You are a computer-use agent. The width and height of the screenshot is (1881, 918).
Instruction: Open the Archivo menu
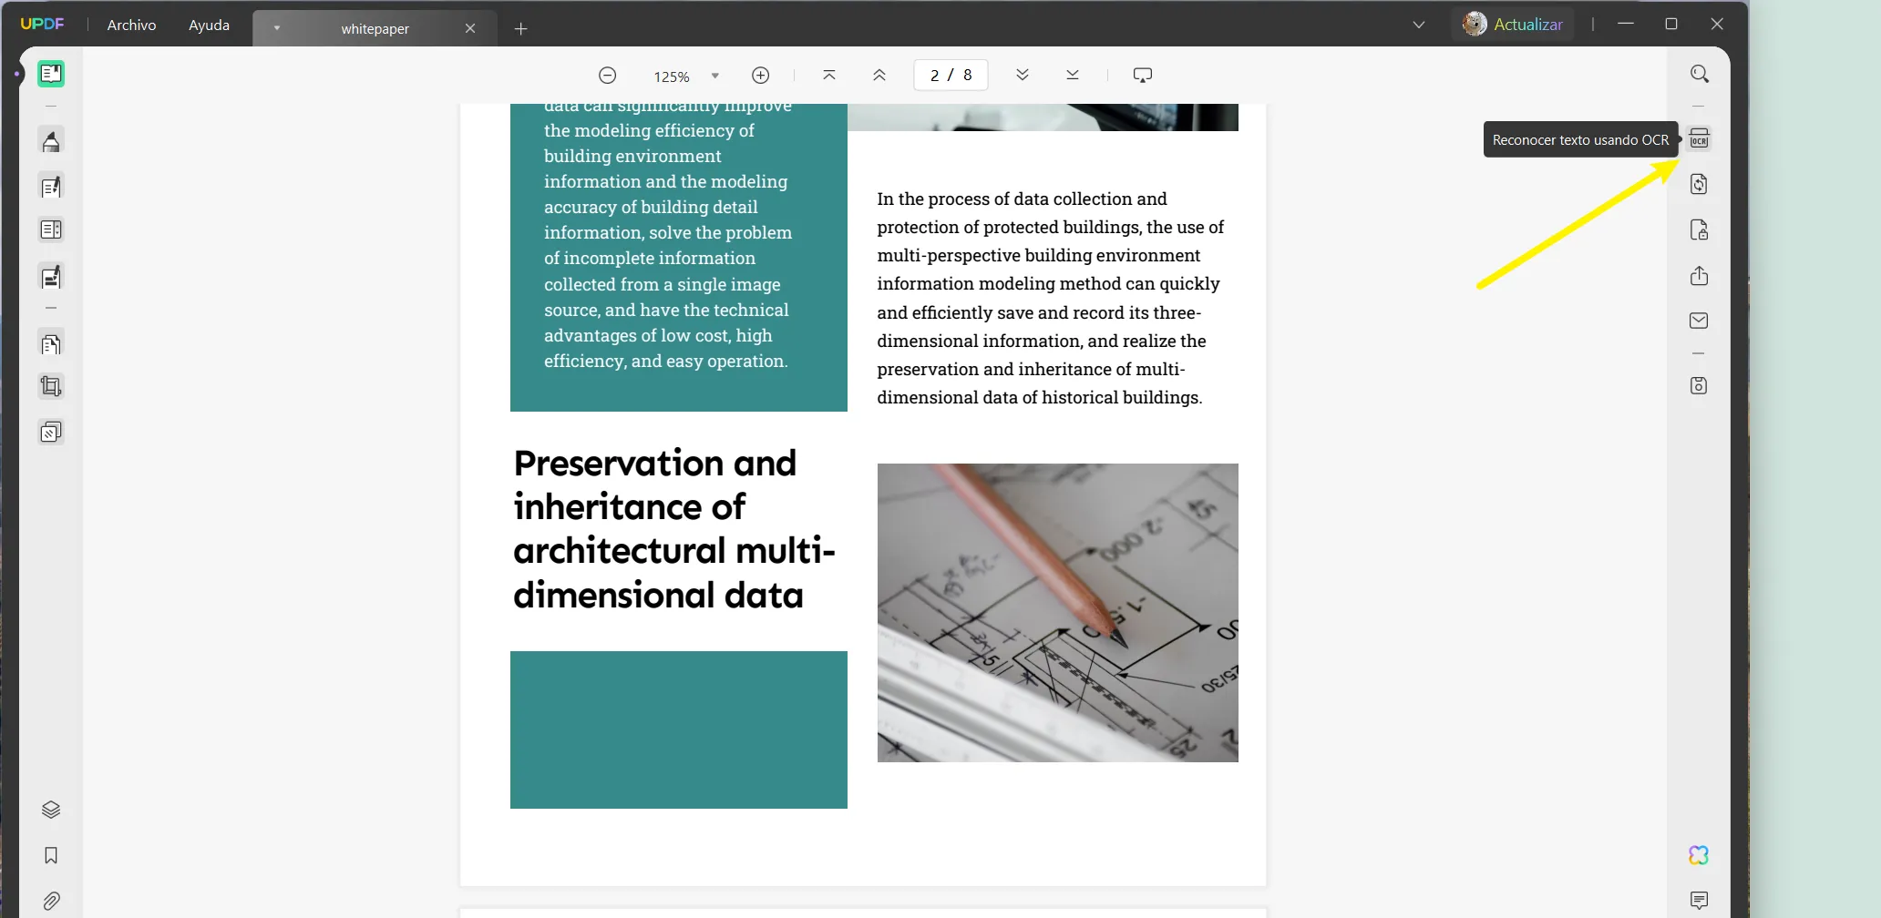(131, 25)
